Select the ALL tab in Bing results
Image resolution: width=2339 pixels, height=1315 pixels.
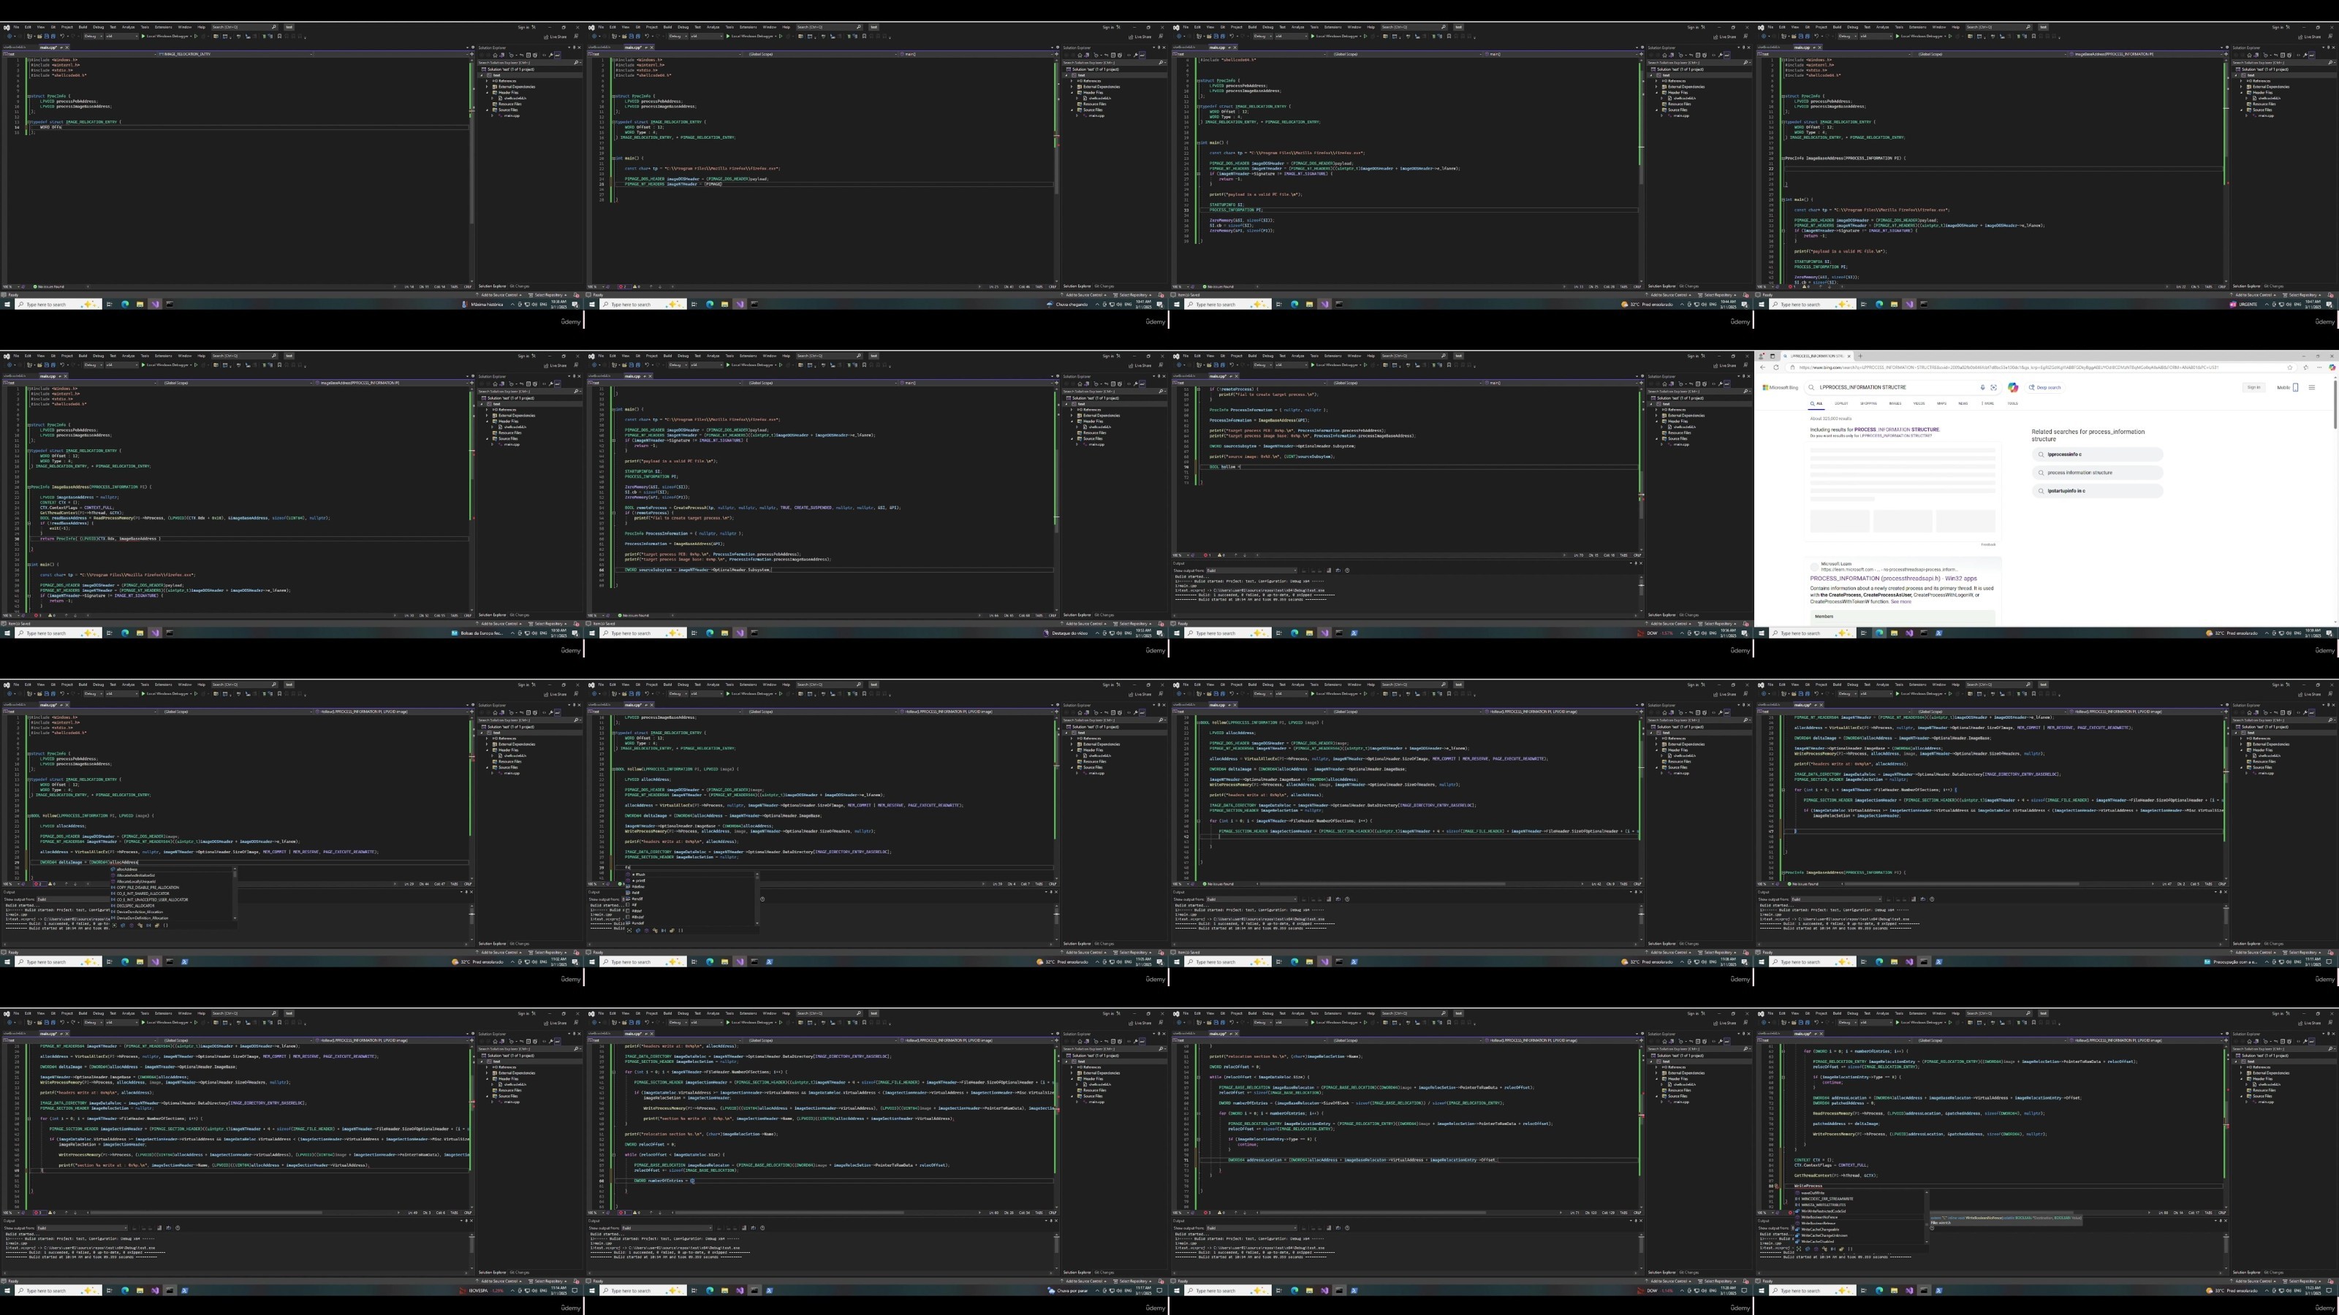coord(1817,404)
